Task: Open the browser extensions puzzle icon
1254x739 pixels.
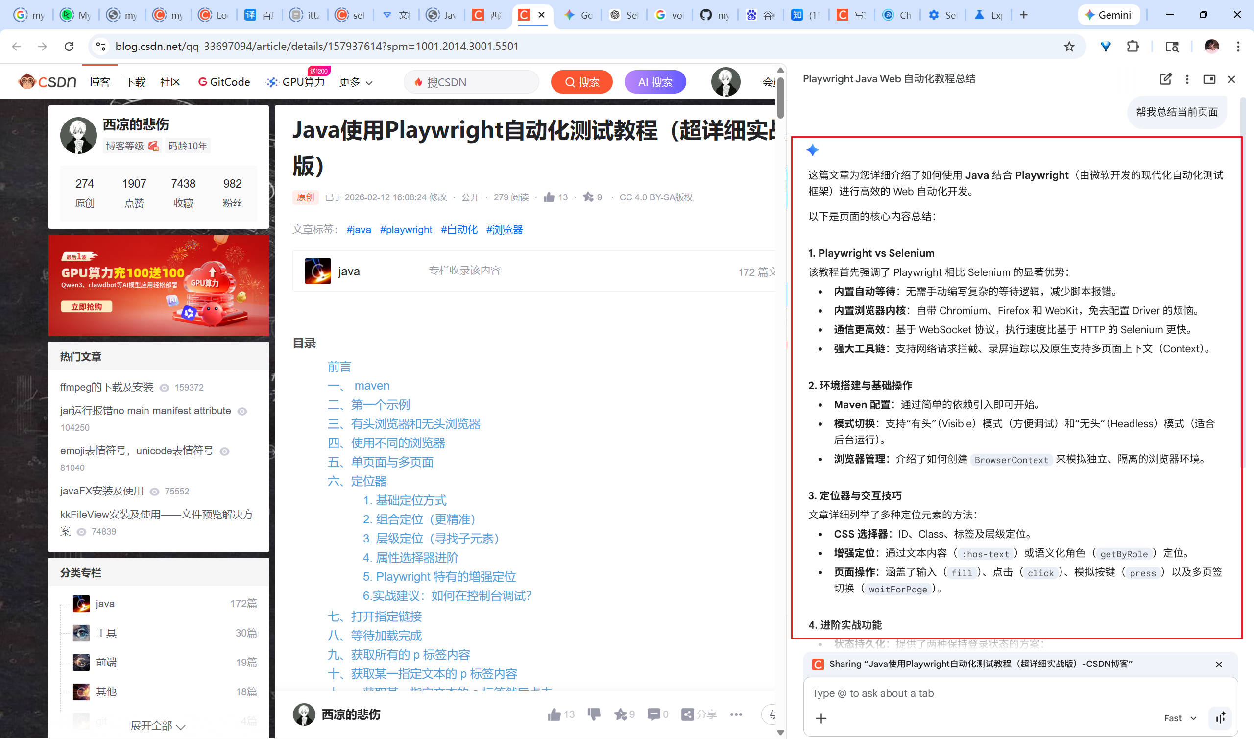Action: pos(1133,47)
